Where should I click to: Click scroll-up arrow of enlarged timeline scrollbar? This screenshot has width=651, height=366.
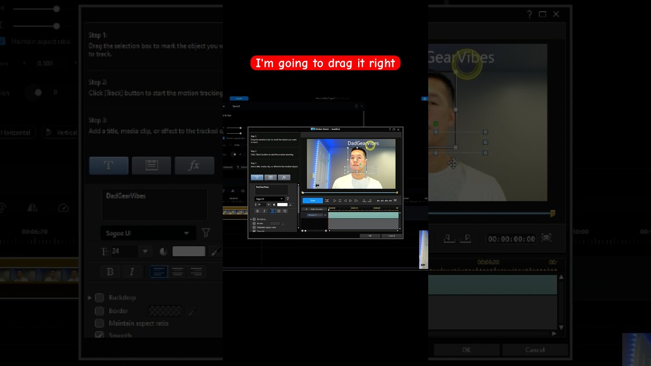point(561,277)
